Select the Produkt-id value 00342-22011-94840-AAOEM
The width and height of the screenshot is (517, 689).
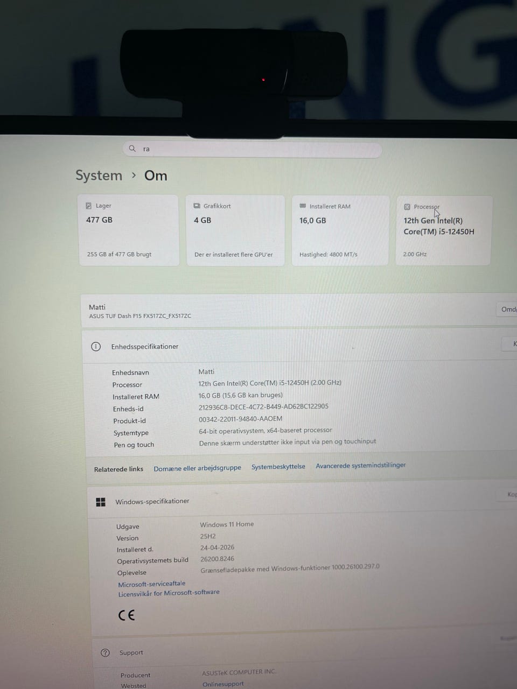coord(240,419)
